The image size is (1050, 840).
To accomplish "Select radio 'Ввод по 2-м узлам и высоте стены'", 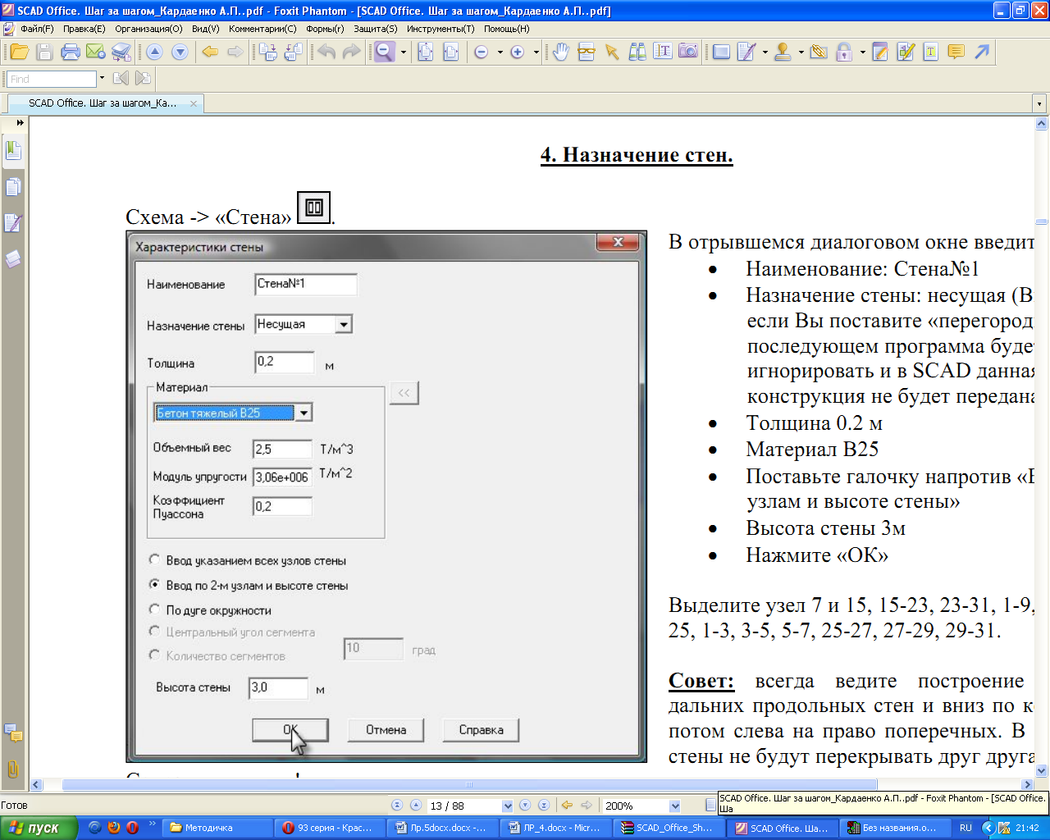I will pos(154,585).
